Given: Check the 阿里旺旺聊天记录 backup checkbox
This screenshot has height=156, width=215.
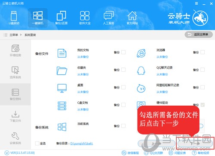Looking at the screenshot, I should pyautogui.click(x=203, y=87).
